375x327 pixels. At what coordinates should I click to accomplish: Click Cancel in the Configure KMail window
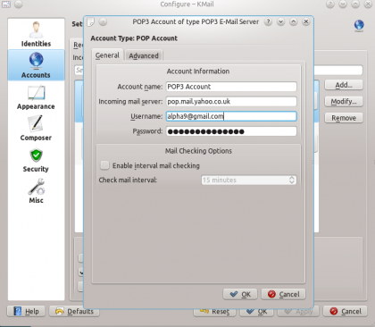[x=346, y=311]
